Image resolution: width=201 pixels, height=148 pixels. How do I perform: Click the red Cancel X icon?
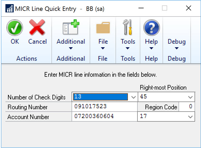tap(37, 28)
